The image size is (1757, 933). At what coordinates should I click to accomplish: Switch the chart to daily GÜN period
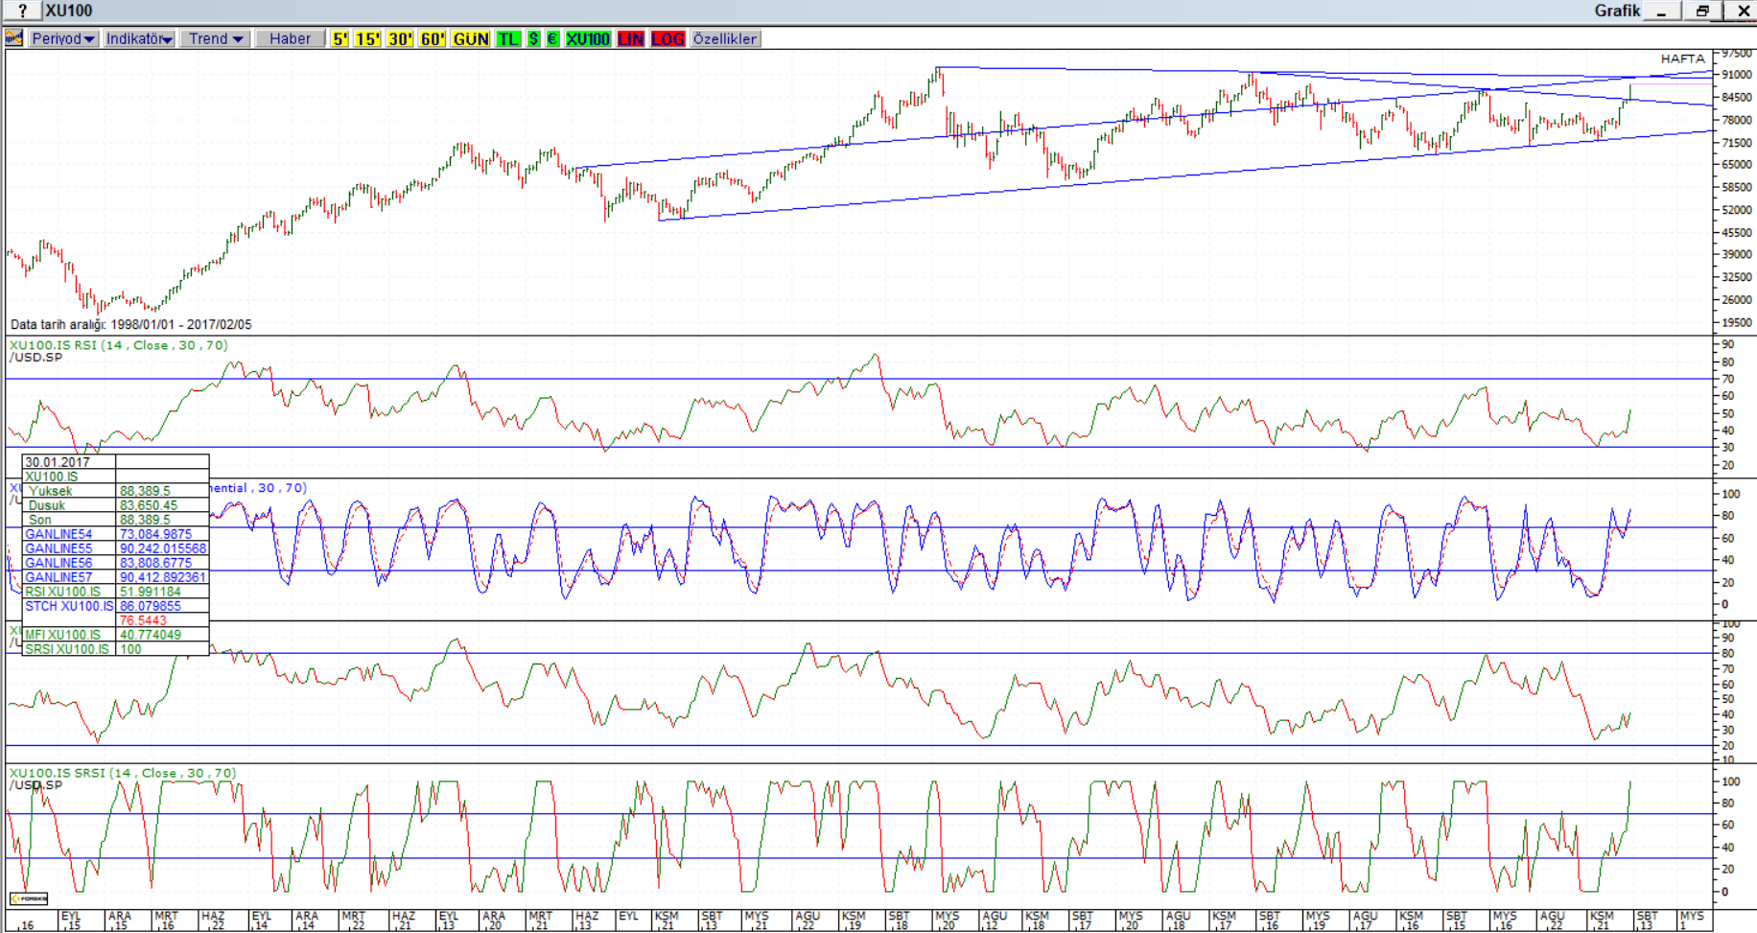click(470, 39)
